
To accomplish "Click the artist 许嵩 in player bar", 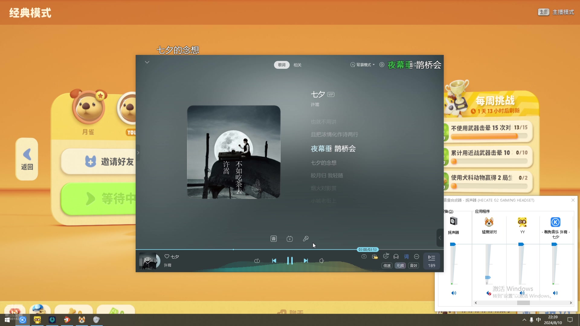I will (x=168, y=265).
